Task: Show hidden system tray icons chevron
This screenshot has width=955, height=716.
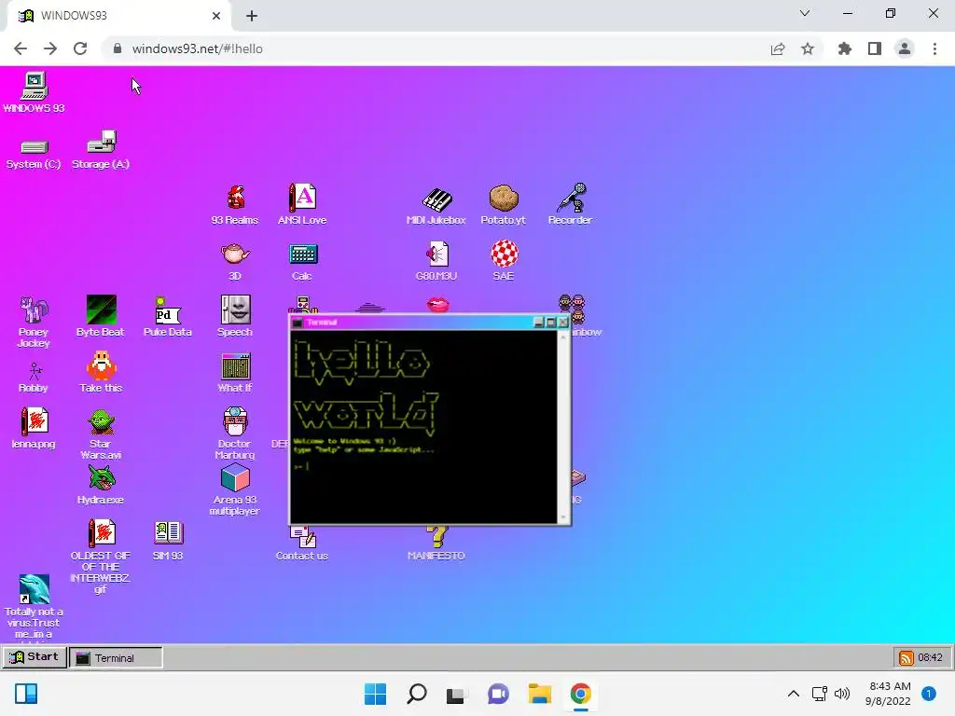Action: click(794, 694)
